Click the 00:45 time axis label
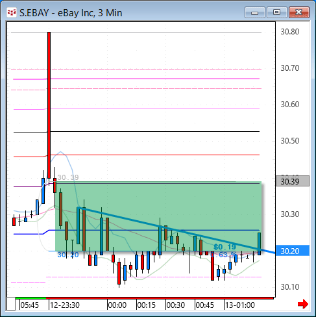The height and width of the screenshot is (317, 316). coord(204,305)
